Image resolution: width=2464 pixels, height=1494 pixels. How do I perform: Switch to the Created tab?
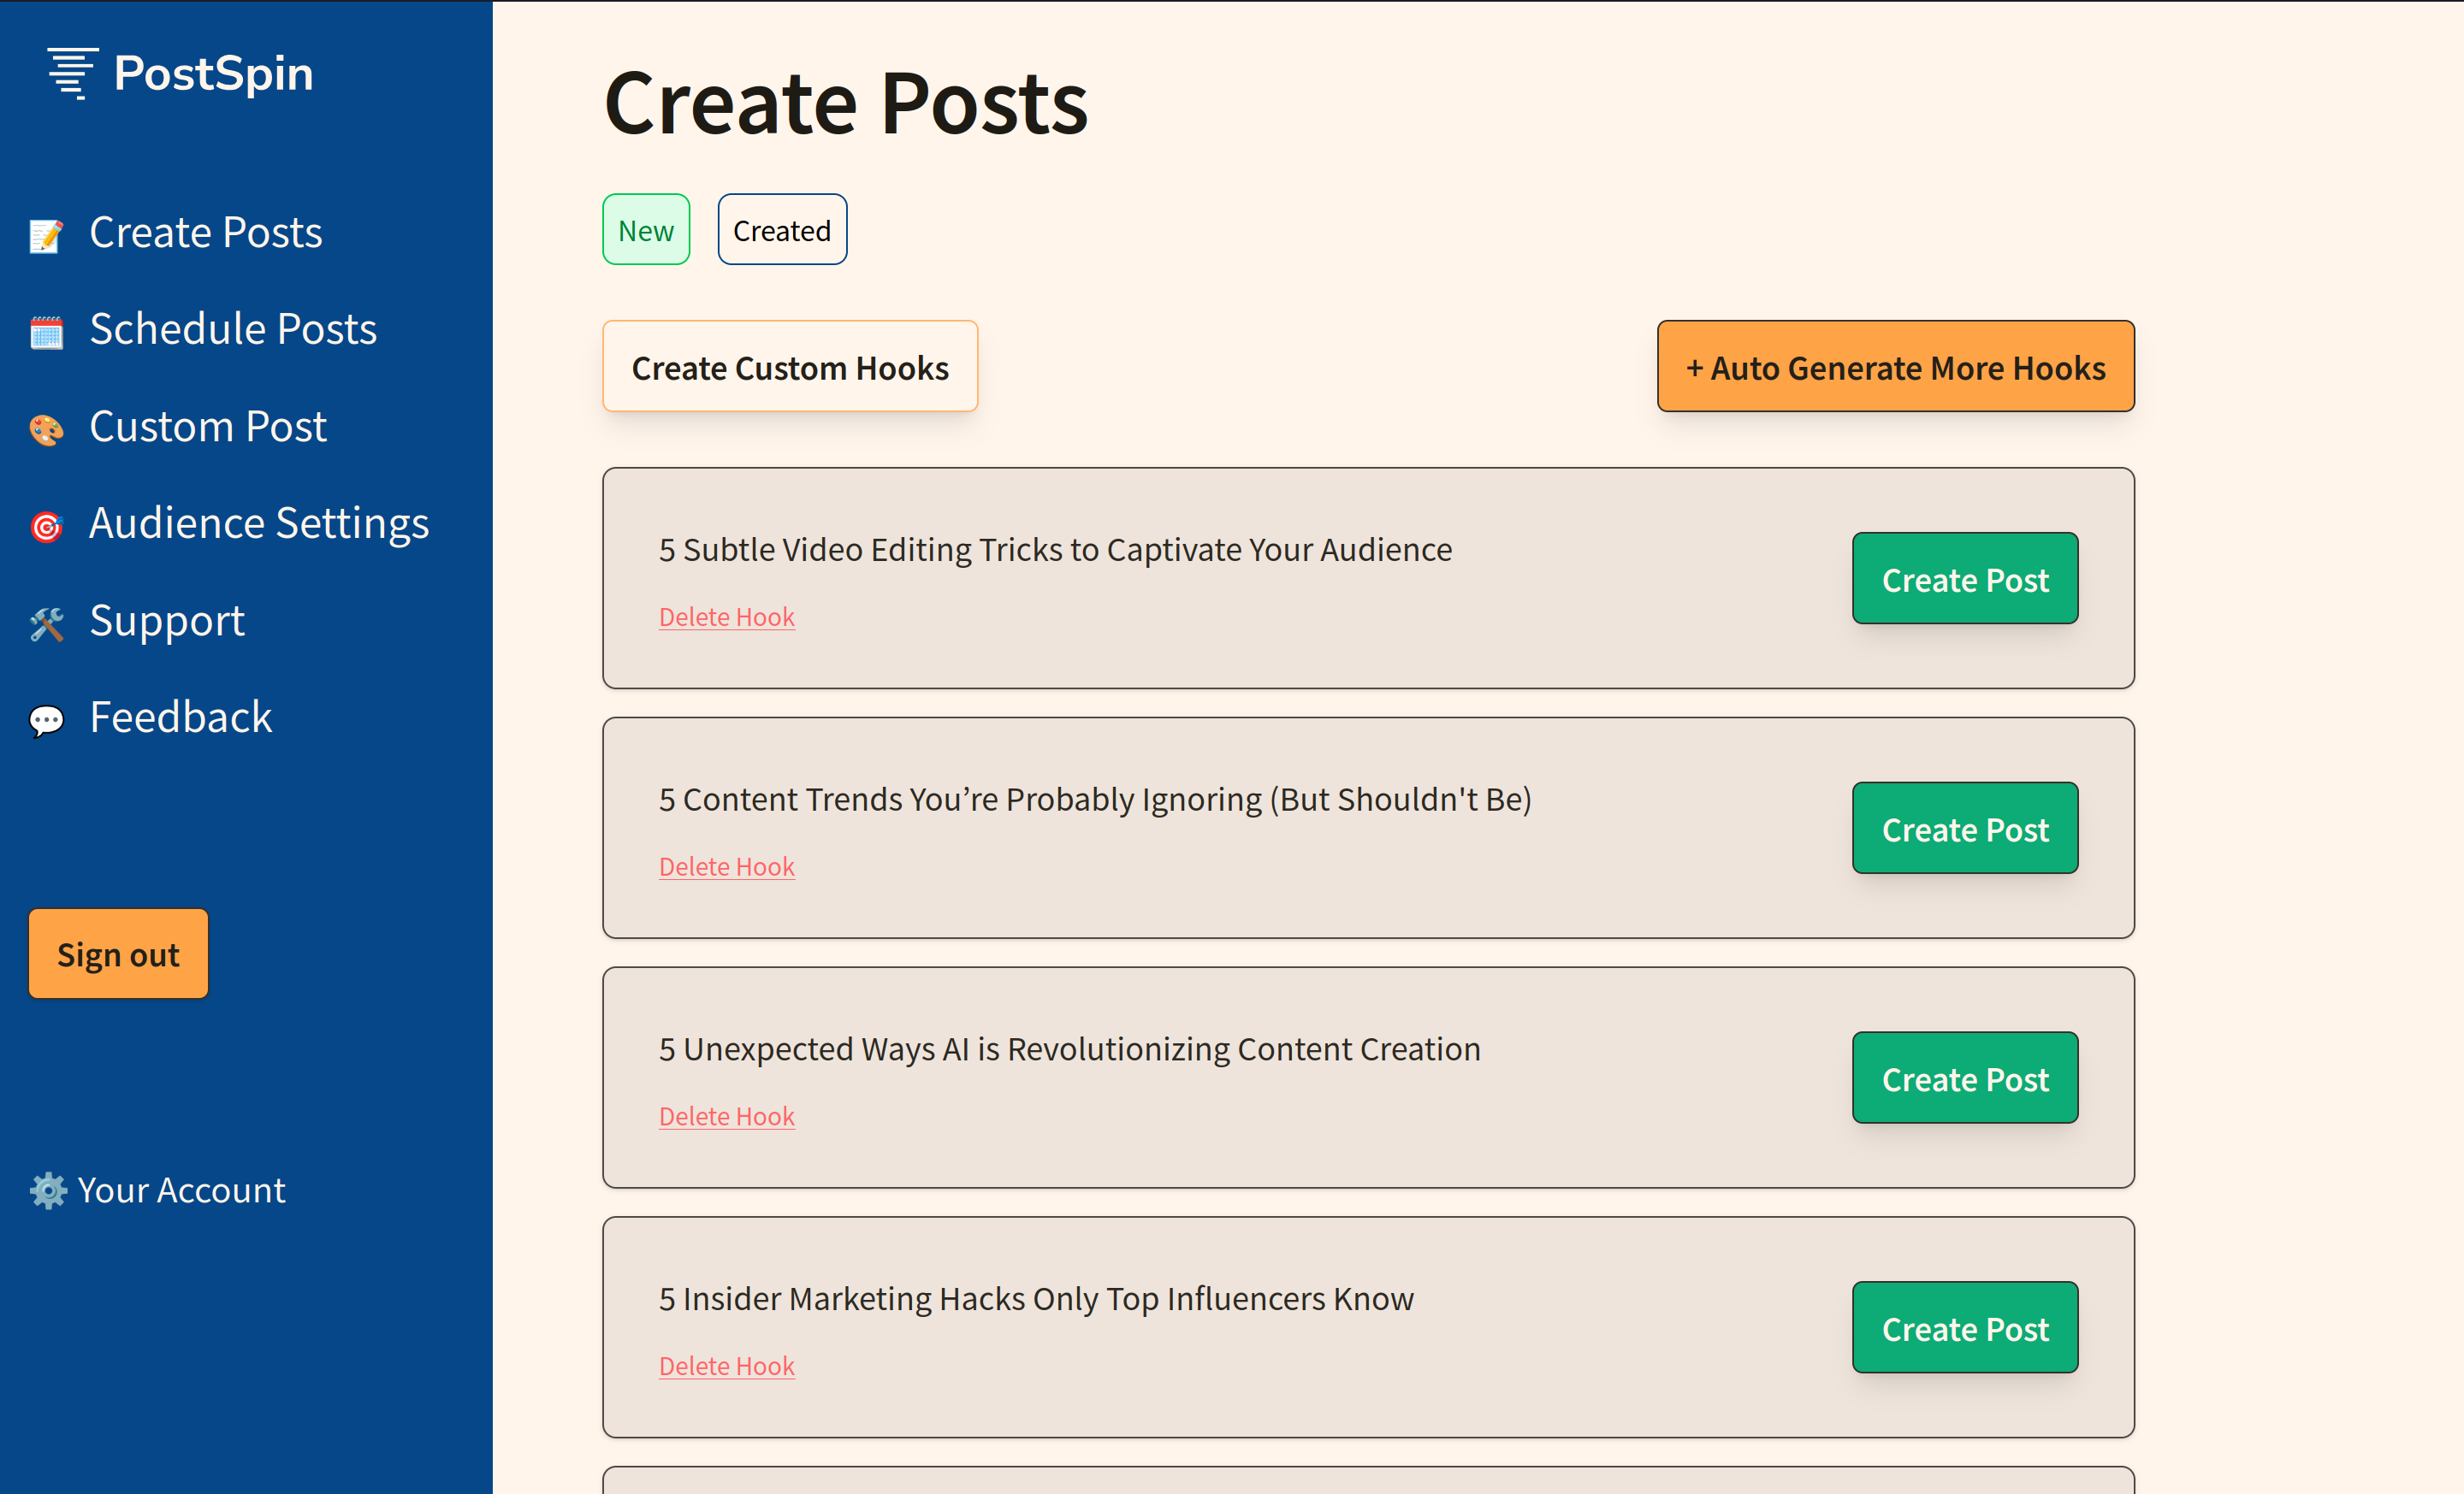pyautogui.click(x=781, y=230)
